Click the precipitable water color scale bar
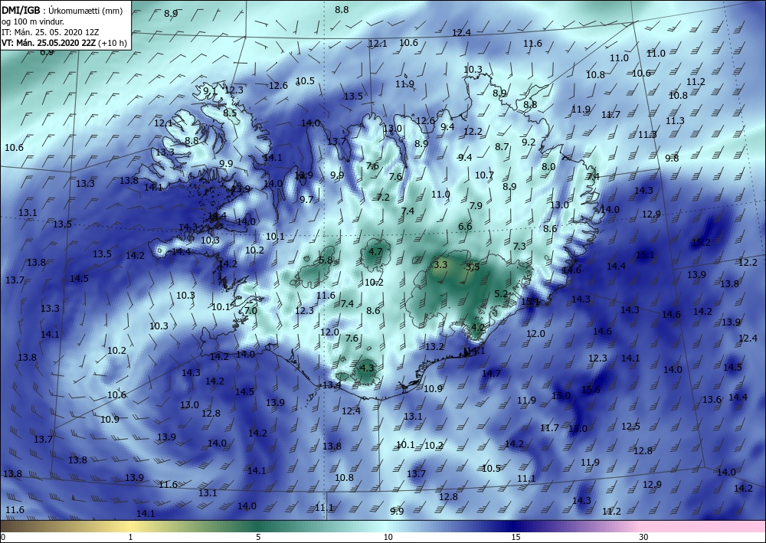The height and width of the screenshot is (543, 766). pyautogui.click(x=383, y=526)
